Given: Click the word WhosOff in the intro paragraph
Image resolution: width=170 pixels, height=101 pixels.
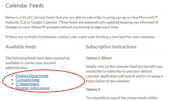Looking at the screenshot, I should tap(38, 27).
